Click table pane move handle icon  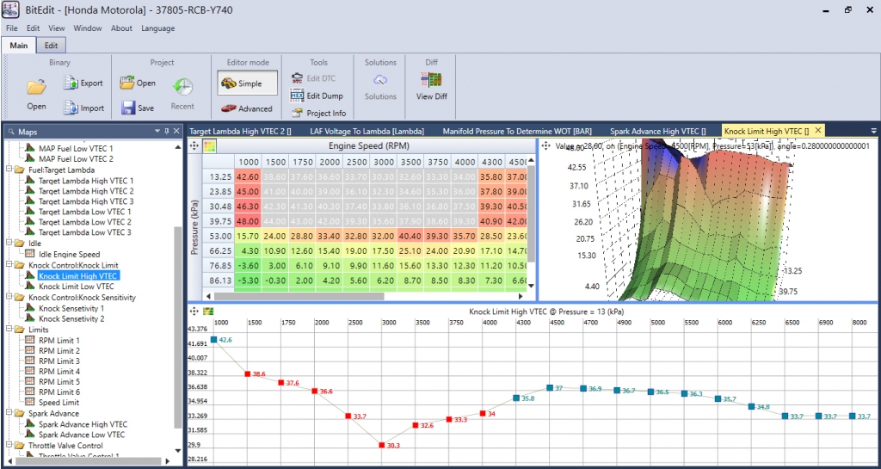coord(194,146)
